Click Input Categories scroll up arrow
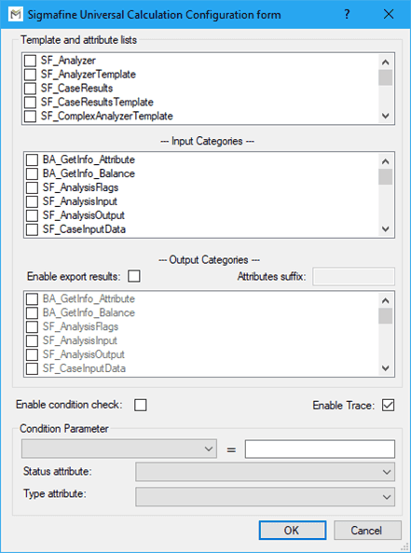The image size is (411, 553). tap(385, 161)
